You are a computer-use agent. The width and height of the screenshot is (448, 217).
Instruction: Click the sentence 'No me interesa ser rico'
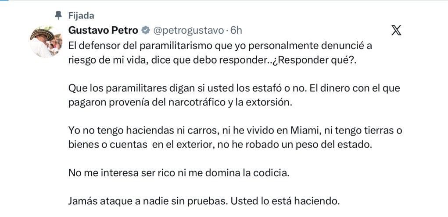click(x=179, y=173)
